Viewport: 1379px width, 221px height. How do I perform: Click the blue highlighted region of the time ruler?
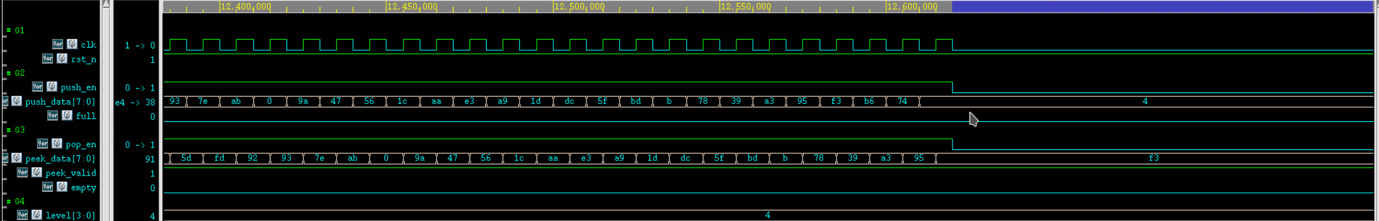1162,6
